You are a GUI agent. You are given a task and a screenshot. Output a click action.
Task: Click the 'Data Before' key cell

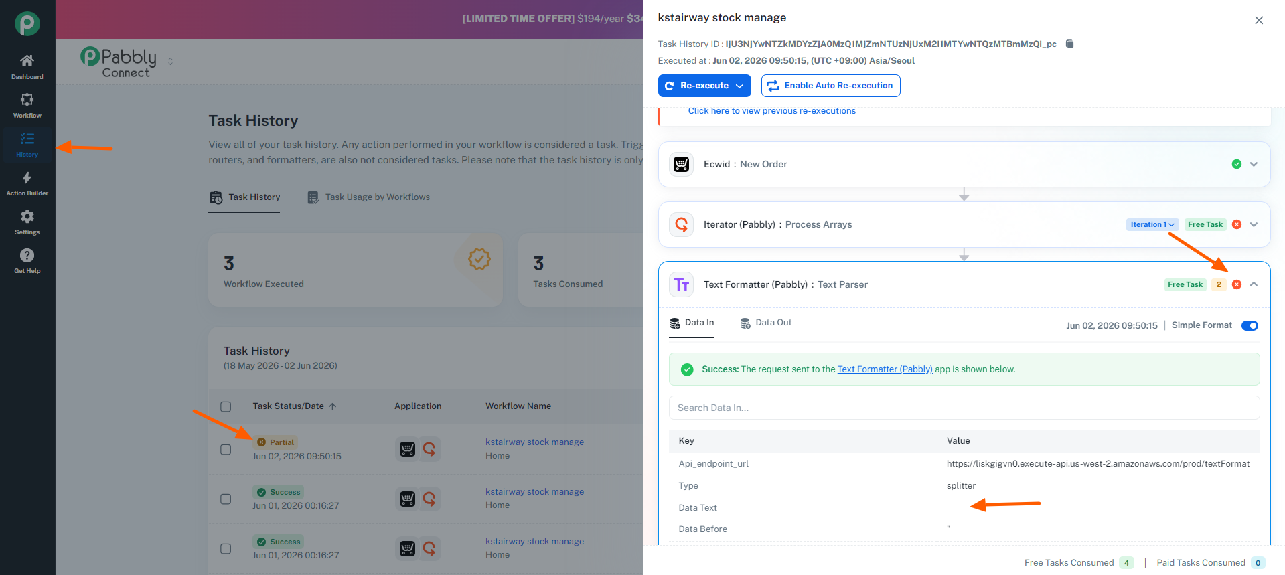[x=702, y=529]
